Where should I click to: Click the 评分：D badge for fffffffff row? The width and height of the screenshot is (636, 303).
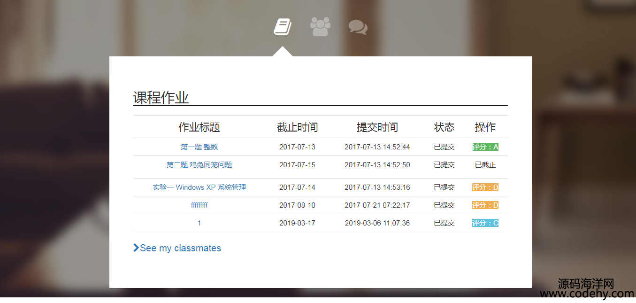(485, 205)
